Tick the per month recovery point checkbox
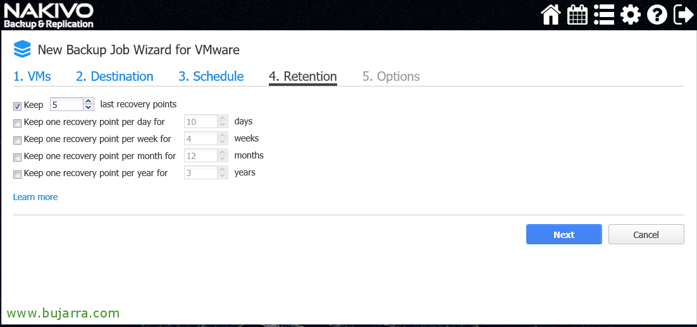 pos(17,158)
